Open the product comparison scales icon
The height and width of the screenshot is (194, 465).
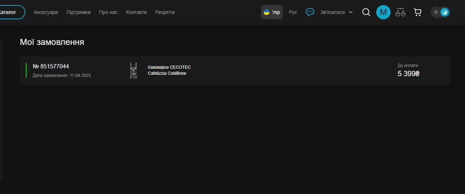point(400,12)
